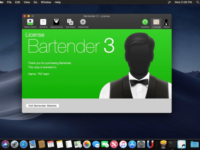Click the 'This copy is licensed to:' text
This screenshot has width=200, height=150.
(42, 67)
